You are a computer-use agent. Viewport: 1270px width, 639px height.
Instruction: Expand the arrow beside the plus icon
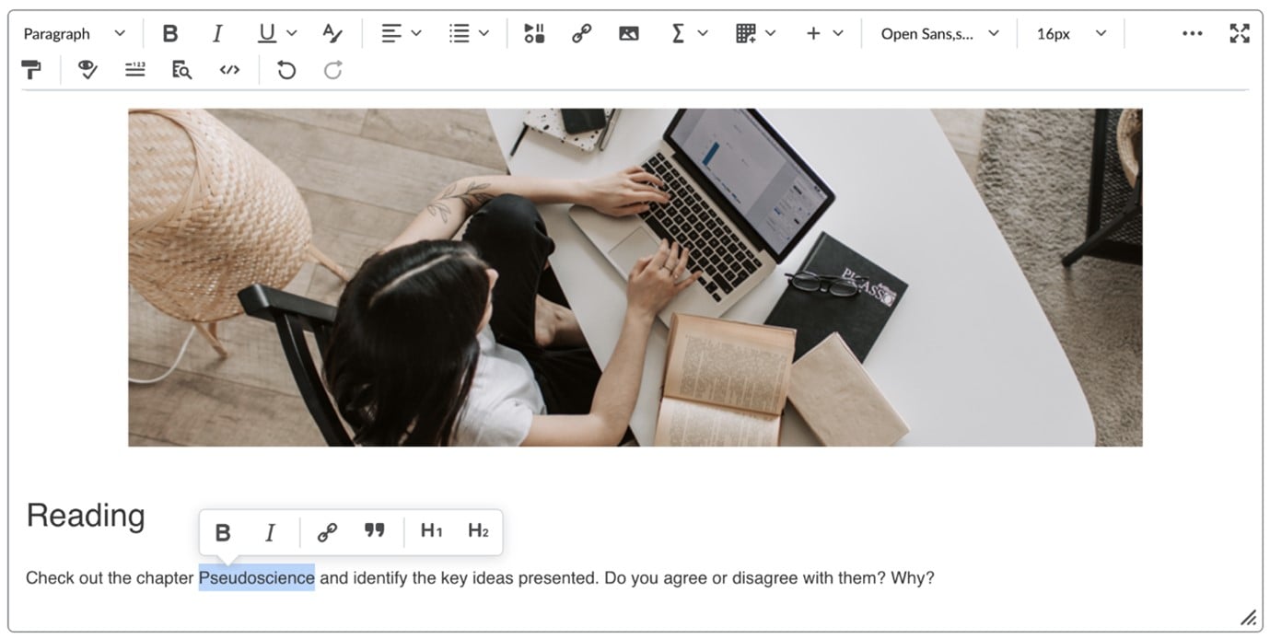point(838,34)
